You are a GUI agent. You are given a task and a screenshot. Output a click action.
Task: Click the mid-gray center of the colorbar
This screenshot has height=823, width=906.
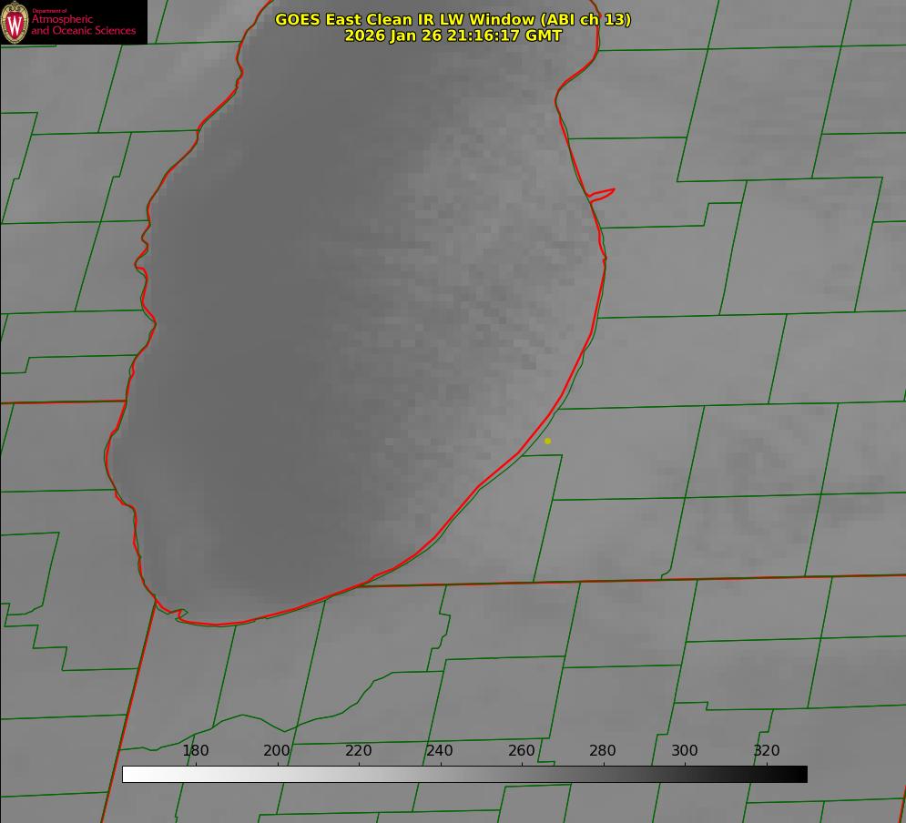pyautogui.click(x=464, y=774)
